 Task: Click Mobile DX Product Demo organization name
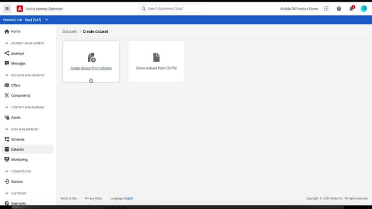(299, 9)
